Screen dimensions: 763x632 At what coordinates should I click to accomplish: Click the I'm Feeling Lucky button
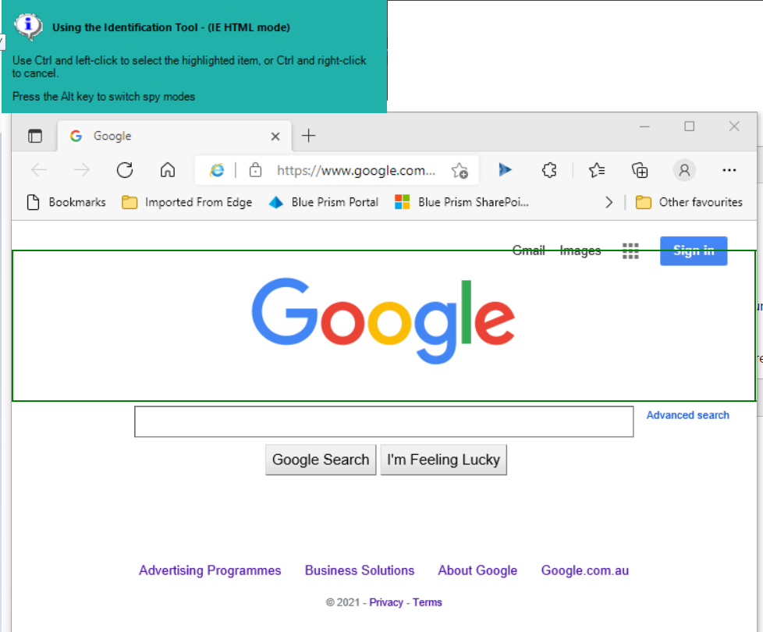(443, 460)
